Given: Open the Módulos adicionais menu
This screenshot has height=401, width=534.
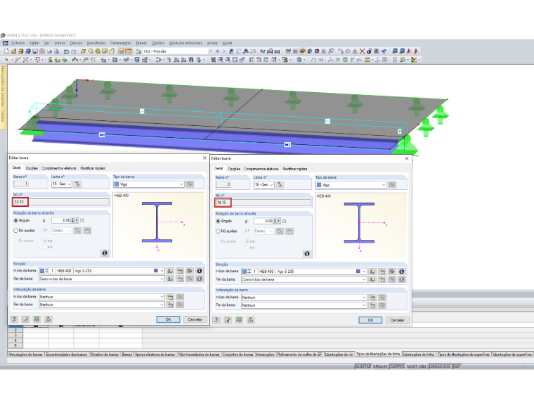Looking at the screenshot, I should click(185, 43).
